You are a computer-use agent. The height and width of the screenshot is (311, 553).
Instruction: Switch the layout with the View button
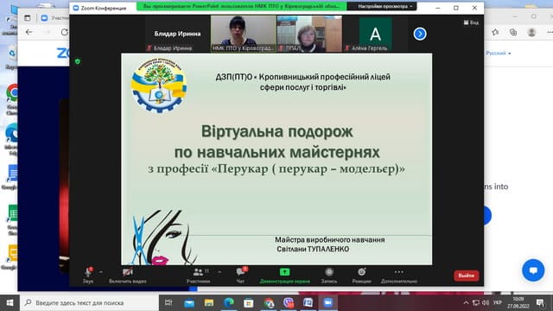(x=471, y=22)
